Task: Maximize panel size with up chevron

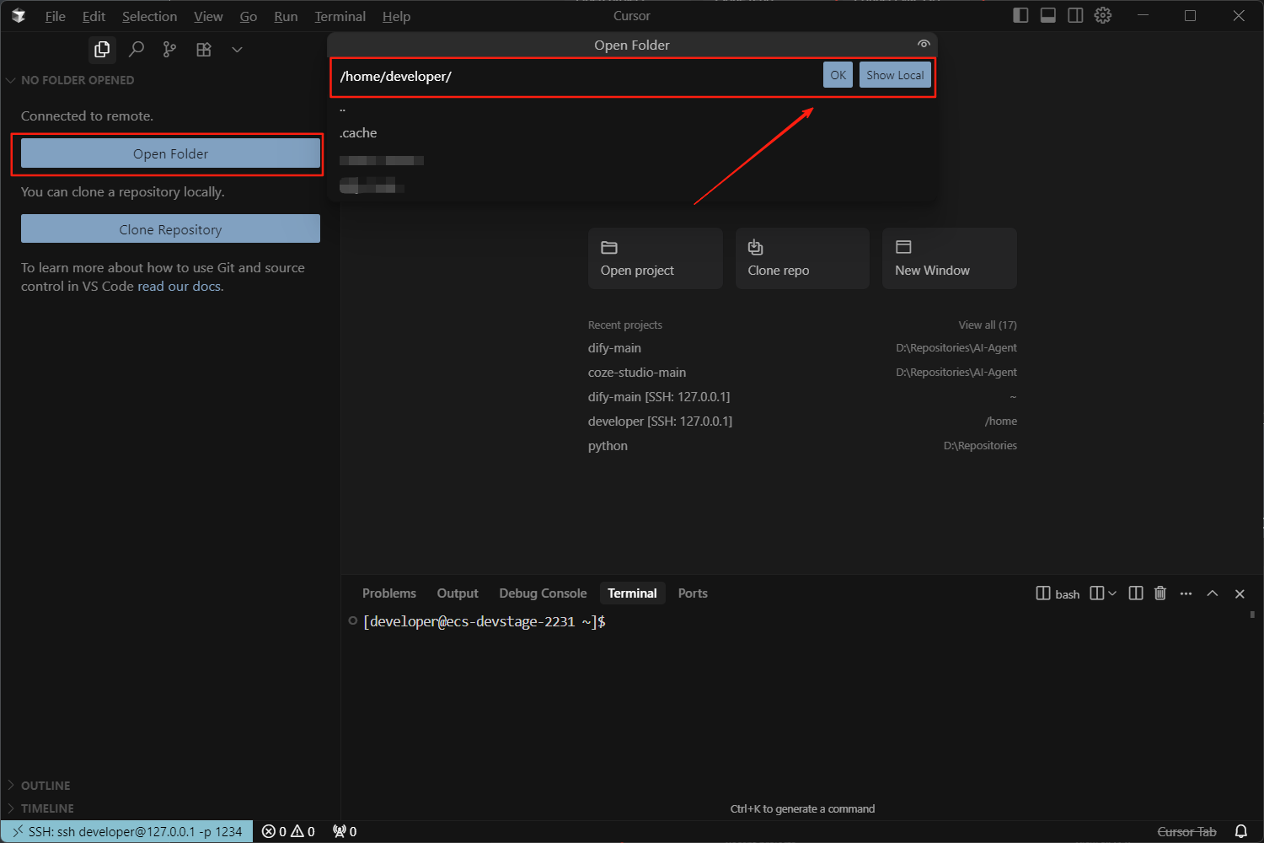Action: pyautogui.click(x=1213, y=593)
